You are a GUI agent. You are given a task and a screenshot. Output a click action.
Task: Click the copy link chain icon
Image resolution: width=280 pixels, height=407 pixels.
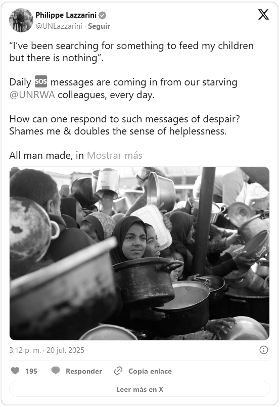click(118, 371)
